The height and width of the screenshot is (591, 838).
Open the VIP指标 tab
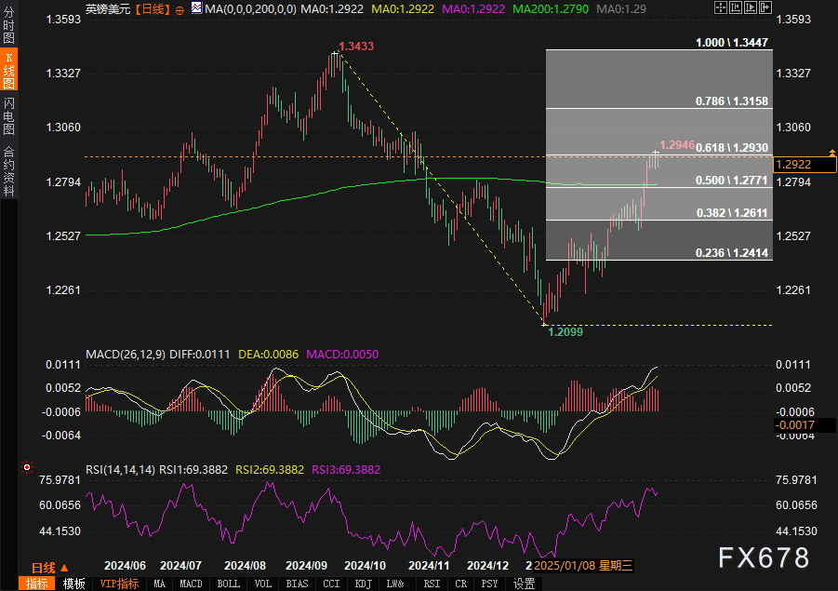point(119,584)
